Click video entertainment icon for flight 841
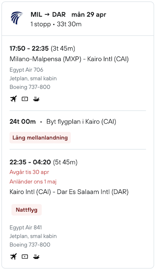The width and height of the screenshot is (156, 270). (25, 256)
